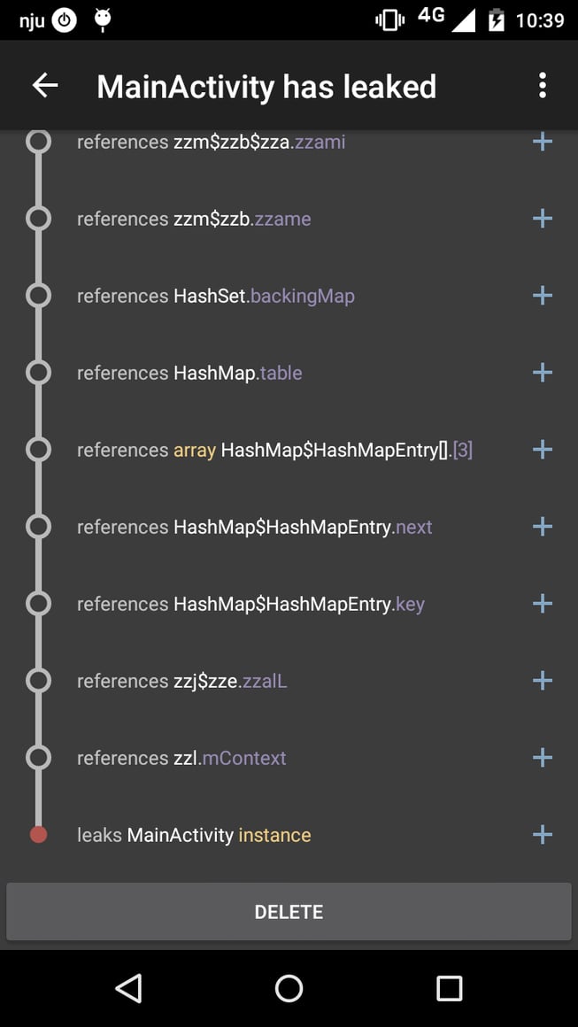Expand the zzm$zzb.zzame plus icon
578x1027 pixels.
click(542, 219)
